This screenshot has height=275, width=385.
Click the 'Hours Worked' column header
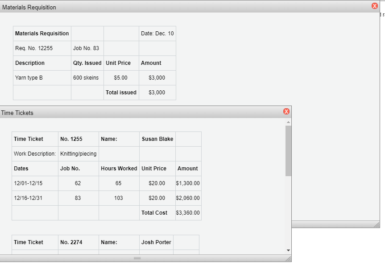(x=119, y=169)
